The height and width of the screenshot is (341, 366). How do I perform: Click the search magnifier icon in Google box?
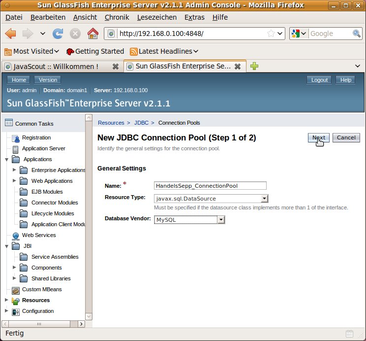pyautogui.click(x=357, y=34)
